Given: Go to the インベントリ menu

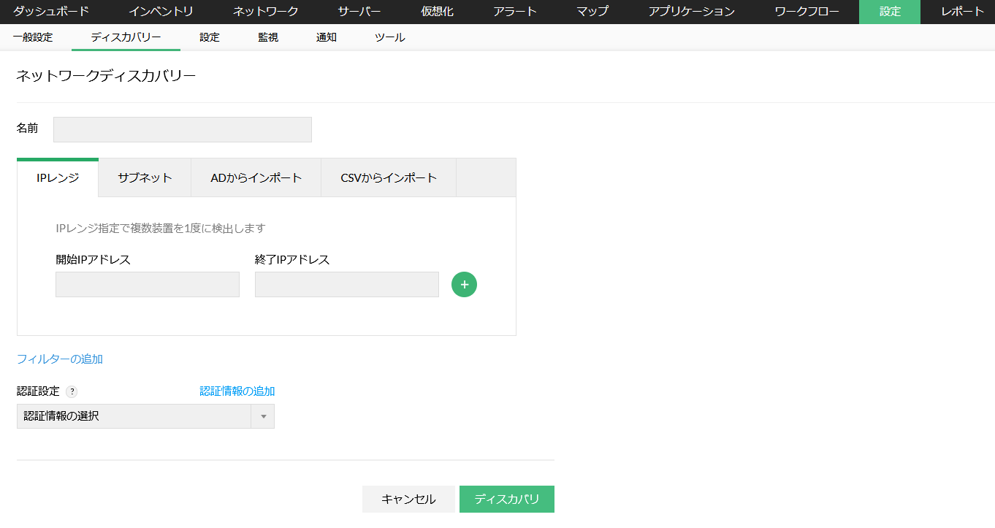Looking at the screenshot, I should 161,12.
